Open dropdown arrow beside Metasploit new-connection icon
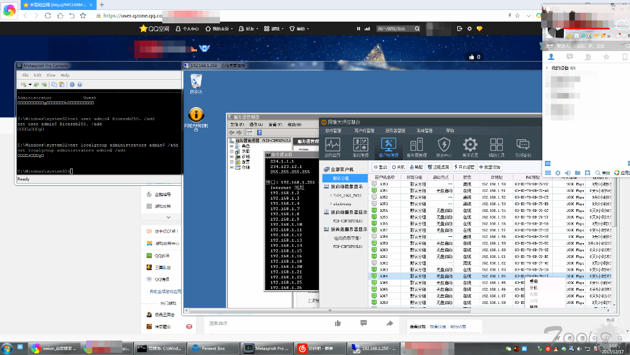This screenshot has width=630, height=355. [30, 85]
